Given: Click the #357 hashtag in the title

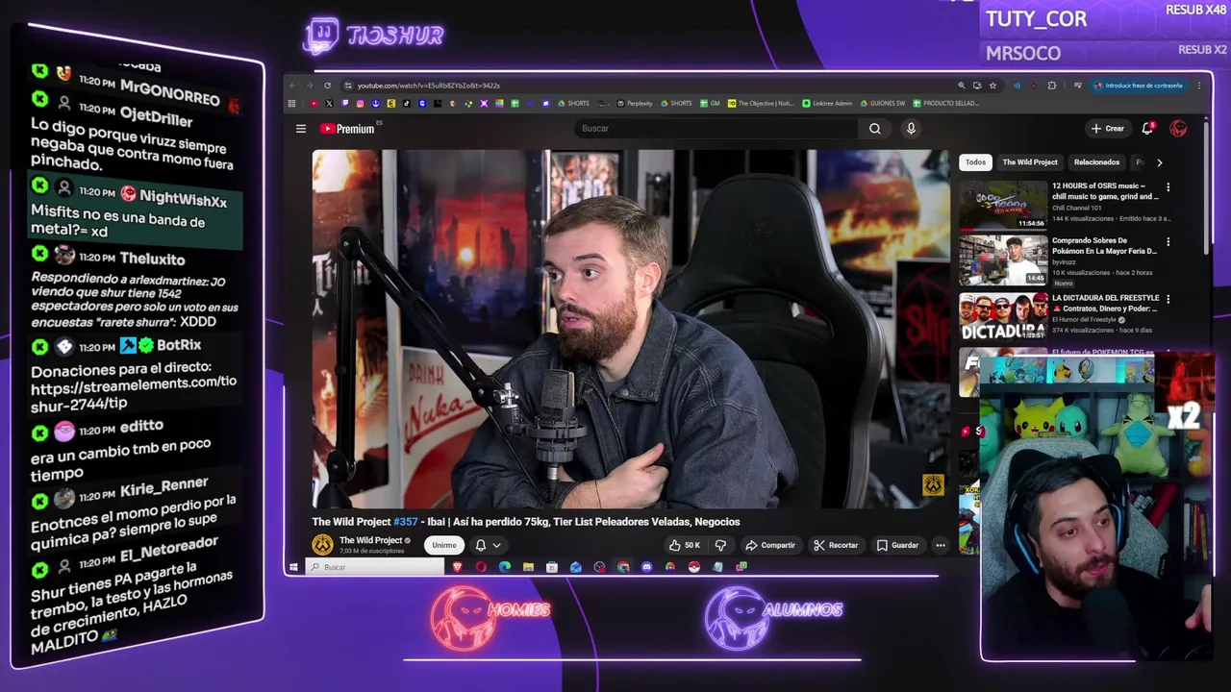Looking at the screenshot, I should point(406,522).
